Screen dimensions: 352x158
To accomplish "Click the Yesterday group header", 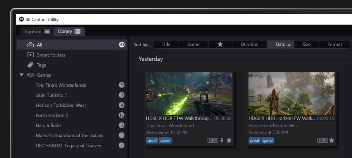I will (x=151, y=59).
